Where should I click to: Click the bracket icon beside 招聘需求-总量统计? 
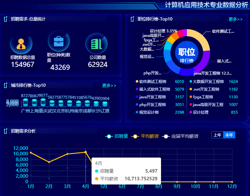coord(5,19)
